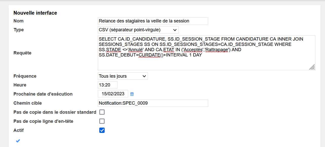Click the 'Pas de copie dans le dossier standard' label

(x=55, y=112)
